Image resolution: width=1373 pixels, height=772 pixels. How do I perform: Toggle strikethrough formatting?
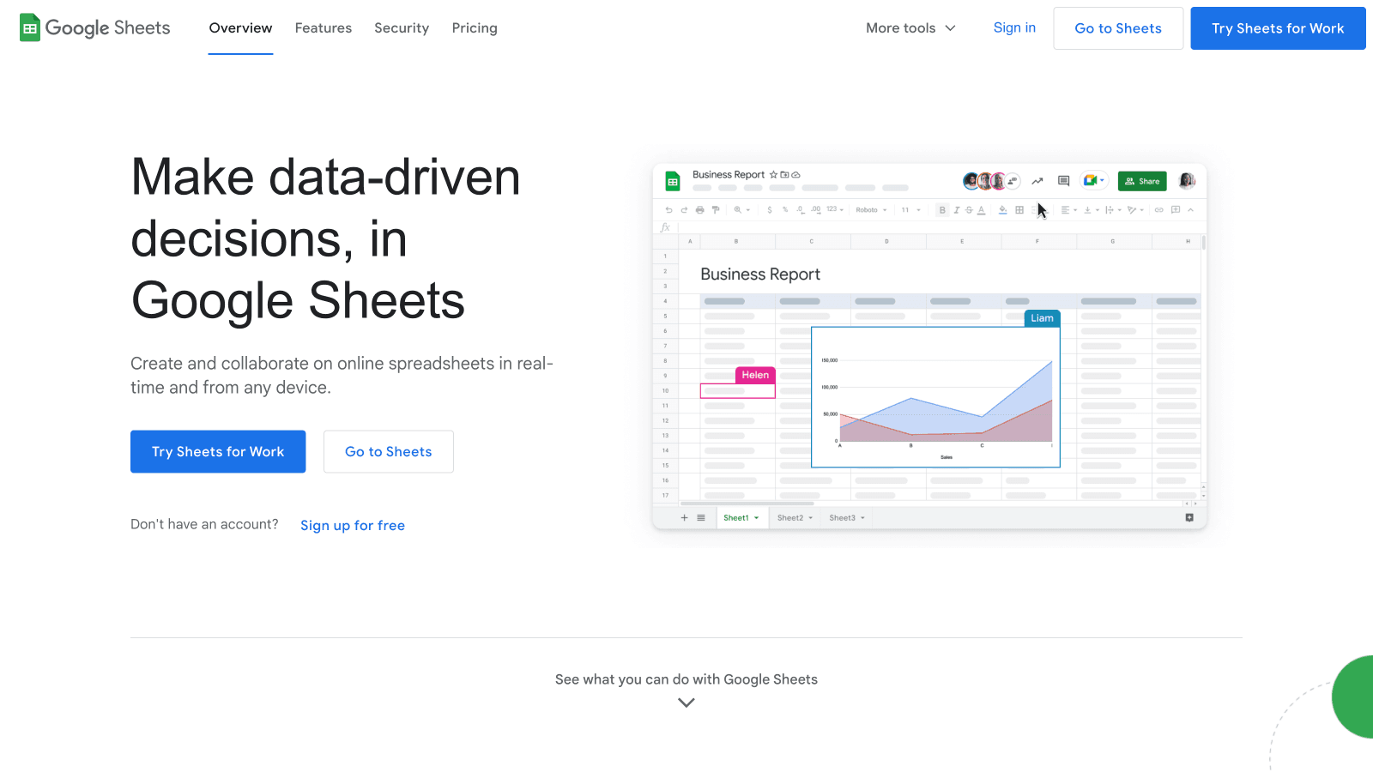(969, 209)
